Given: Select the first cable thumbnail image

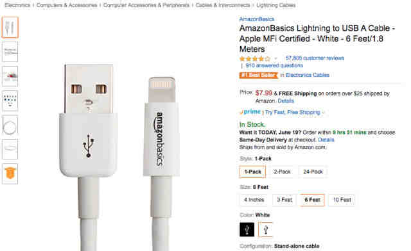Looking at the screenshot, I should pos(10,27).
